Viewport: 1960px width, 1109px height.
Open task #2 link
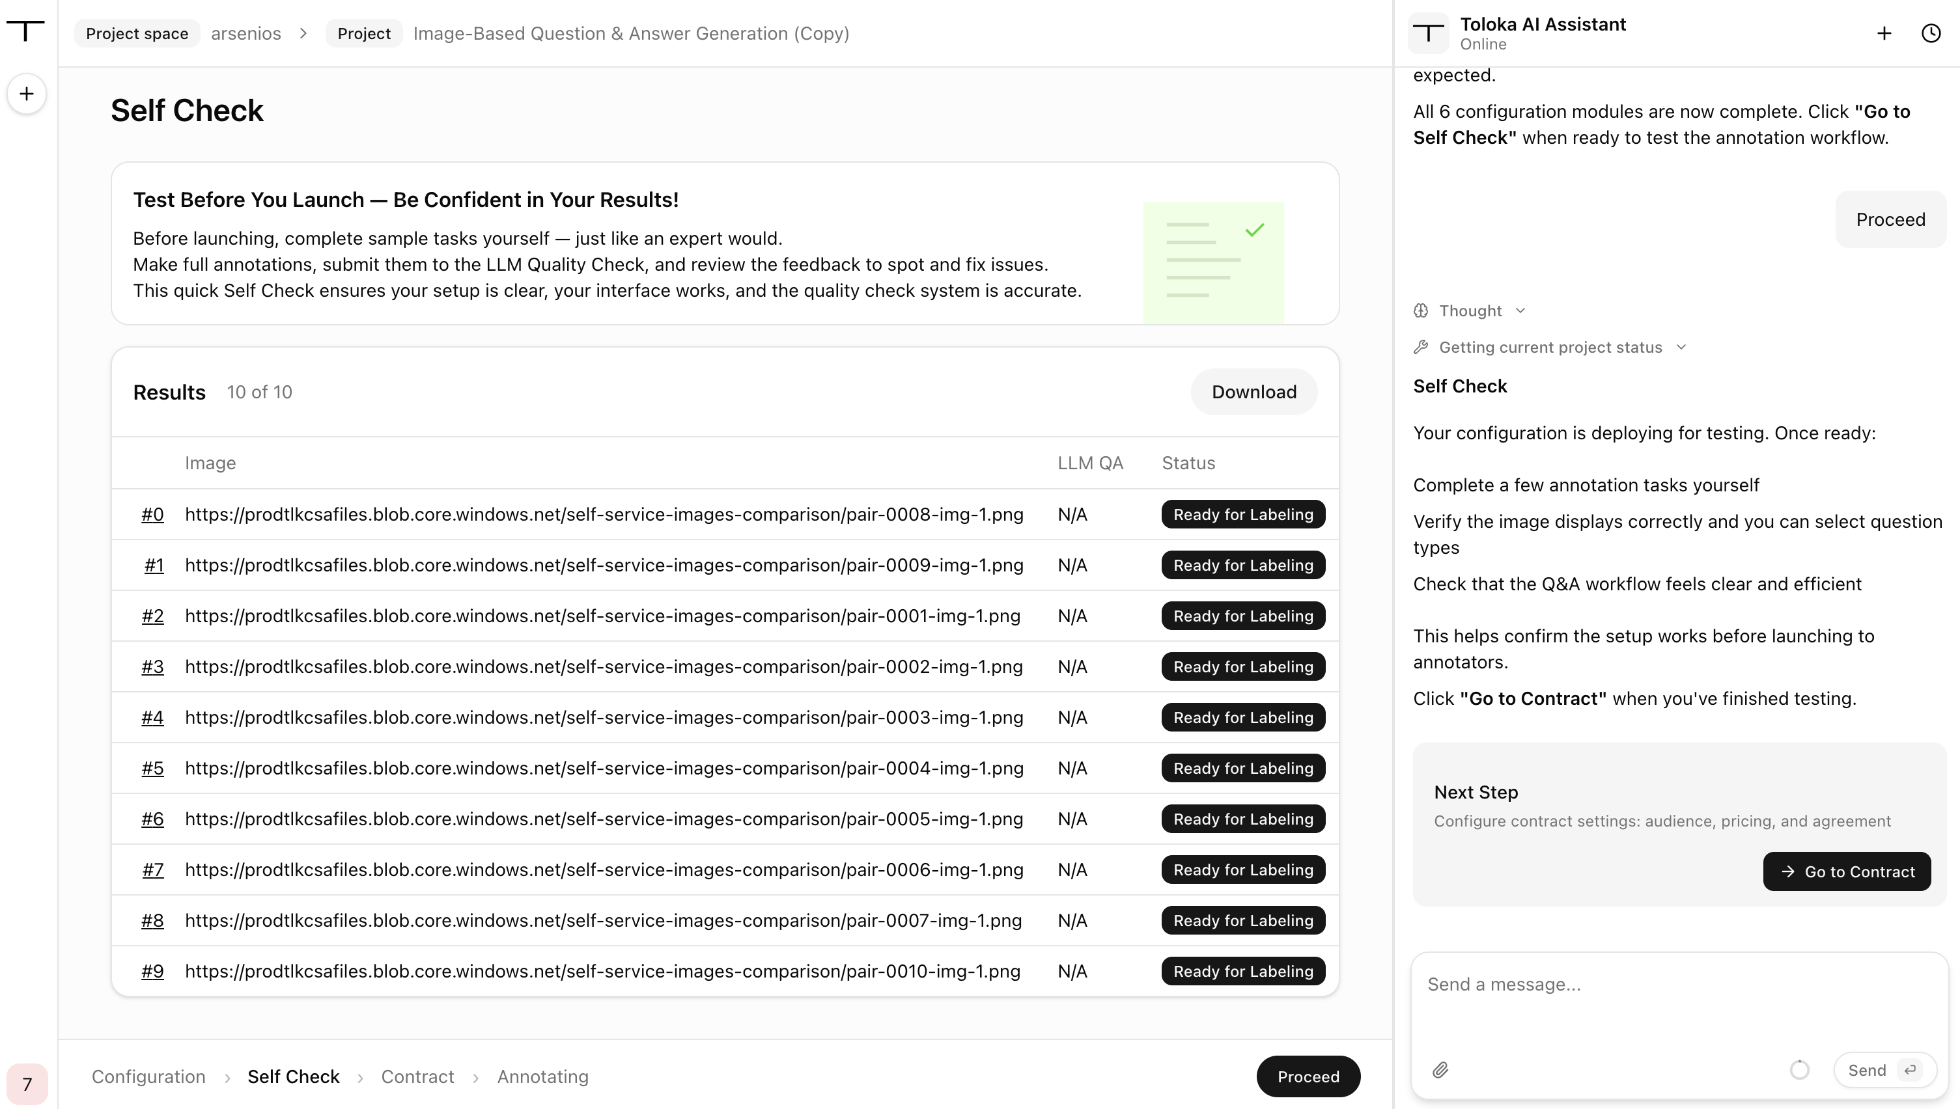152,616
